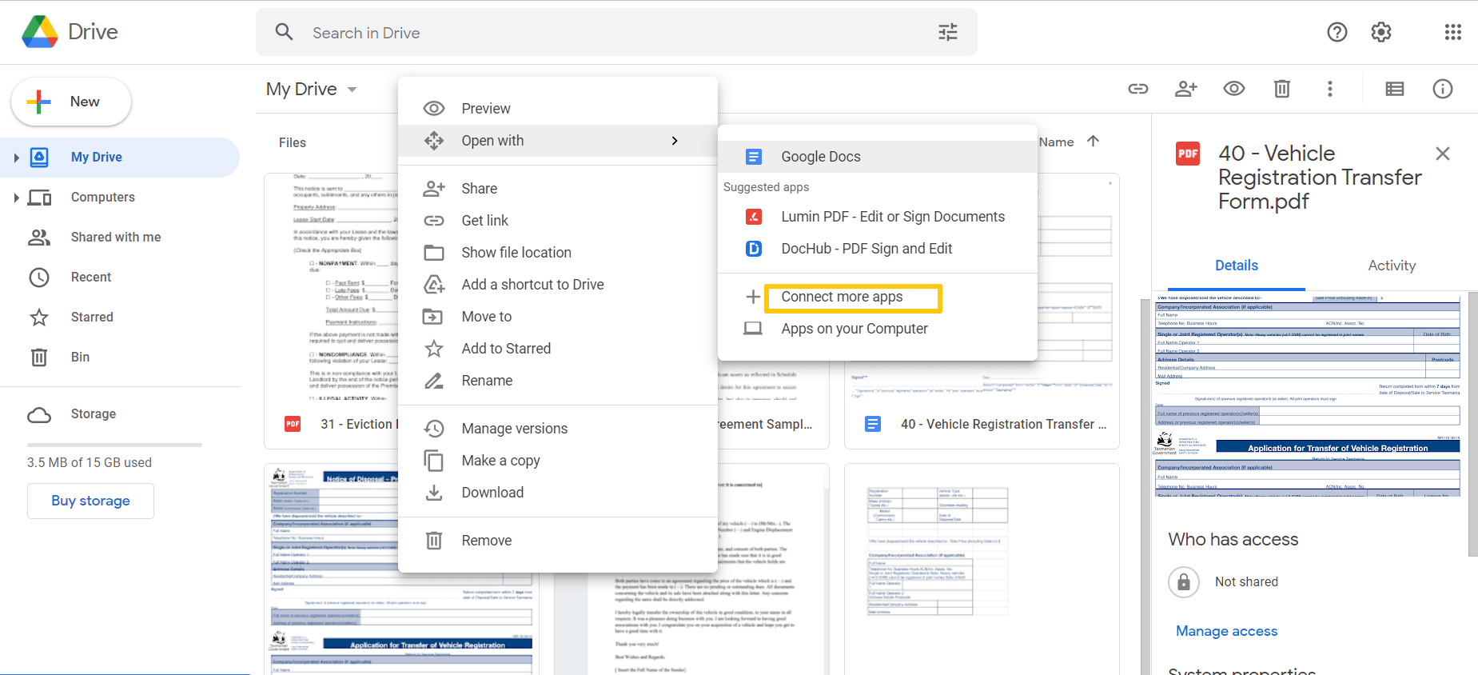Close the file details panel
Image resolution: width=1478 pixels, height=675 pixels.
[1443, 154]
